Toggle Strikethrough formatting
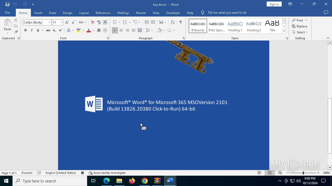The image size is (332, 186). click(x=48, y=30)
